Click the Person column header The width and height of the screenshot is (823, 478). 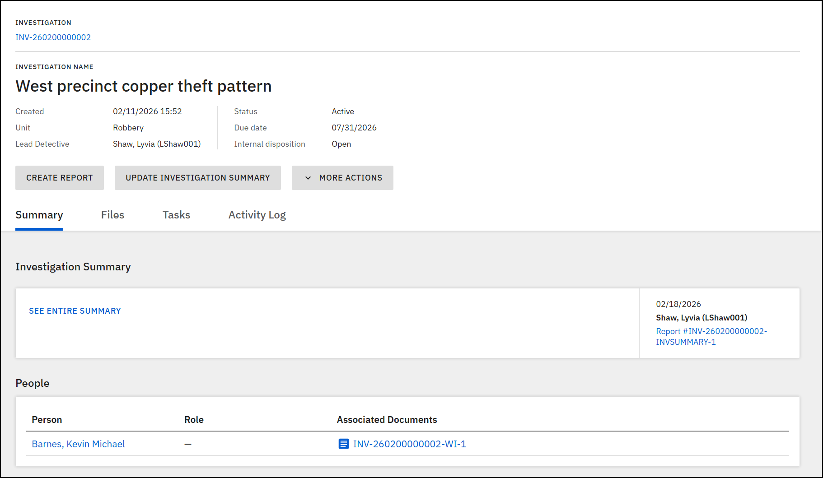point(47,419)
